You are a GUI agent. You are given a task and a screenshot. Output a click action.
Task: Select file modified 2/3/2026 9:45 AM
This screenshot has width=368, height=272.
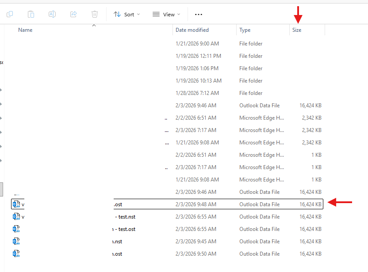pos(167,242)
